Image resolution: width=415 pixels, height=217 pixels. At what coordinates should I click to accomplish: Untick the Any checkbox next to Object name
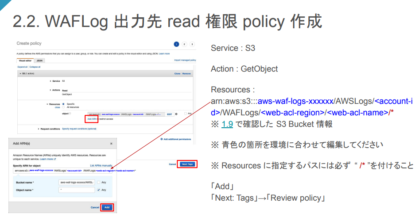(98, 190)
